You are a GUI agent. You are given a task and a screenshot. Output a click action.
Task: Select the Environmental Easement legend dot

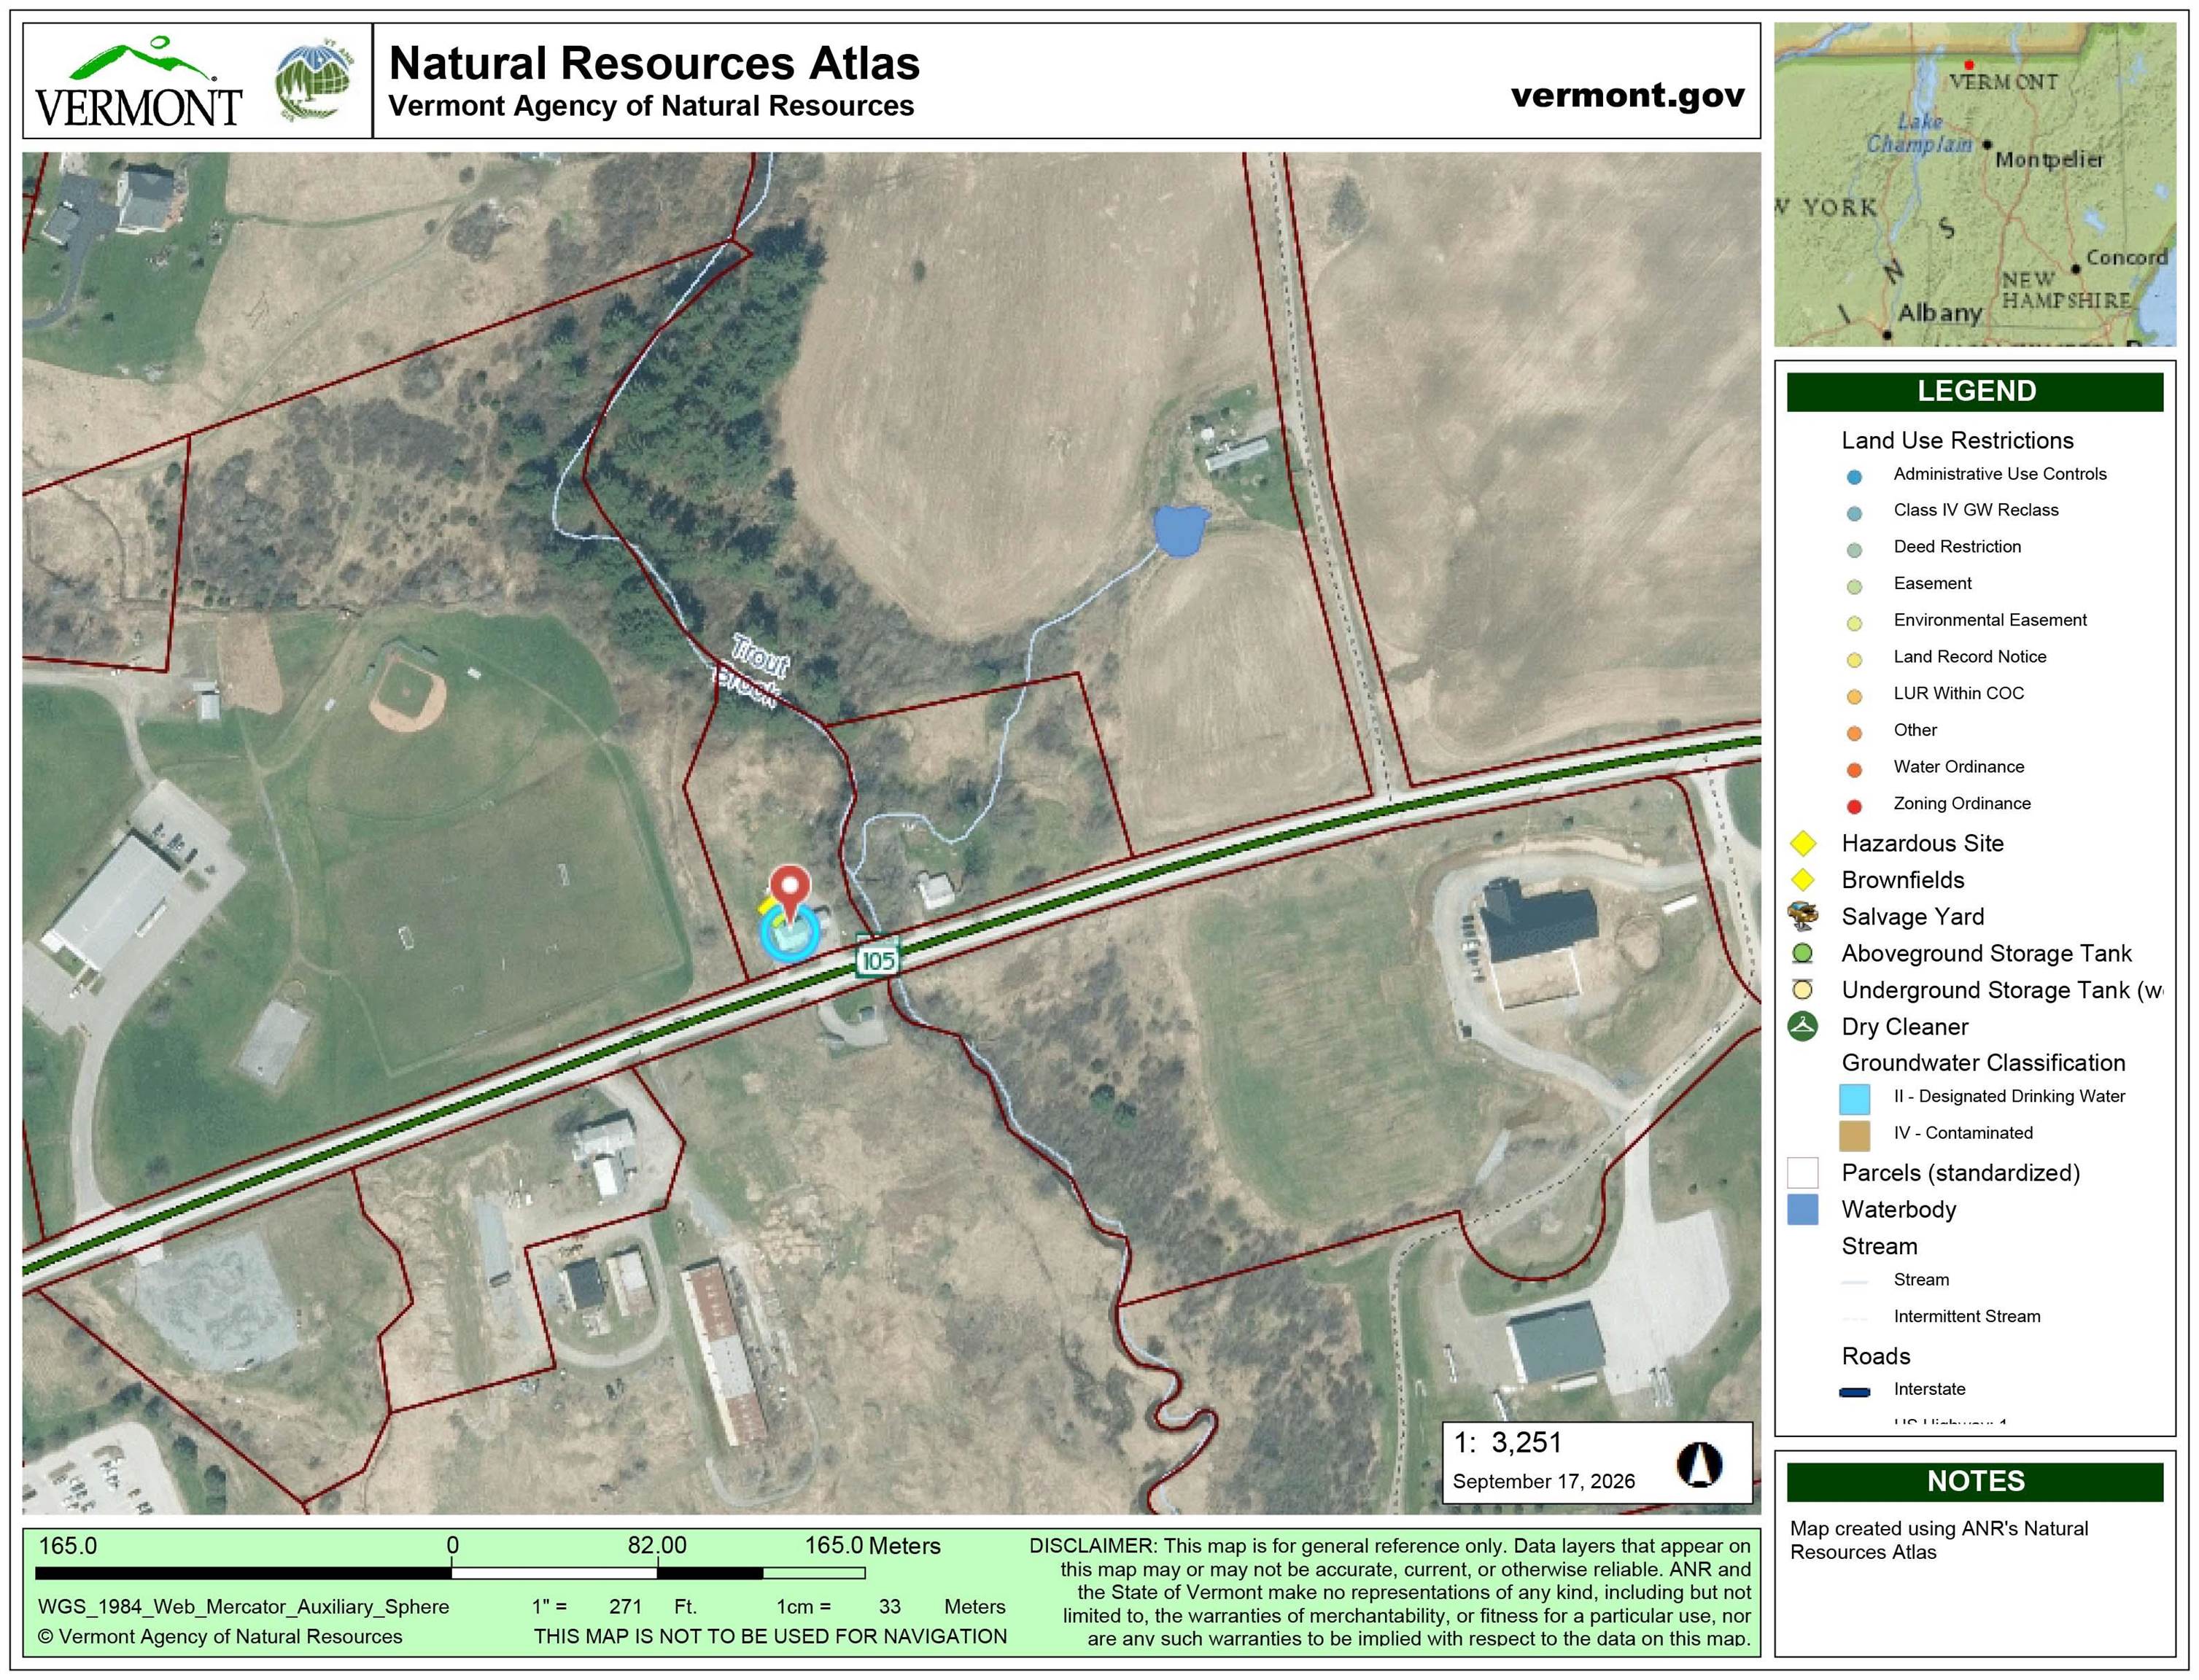(1854, 624)
